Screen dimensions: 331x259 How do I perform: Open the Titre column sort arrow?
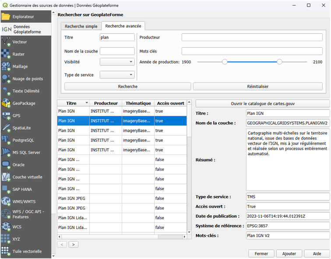click(87, 103)
